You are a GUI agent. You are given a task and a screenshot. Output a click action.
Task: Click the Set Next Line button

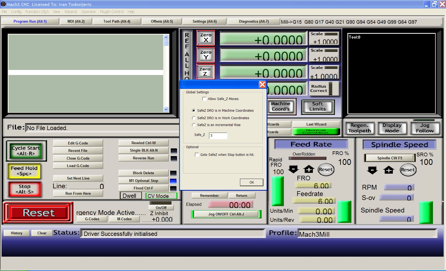pyautogui.click(x=78, y=178)
